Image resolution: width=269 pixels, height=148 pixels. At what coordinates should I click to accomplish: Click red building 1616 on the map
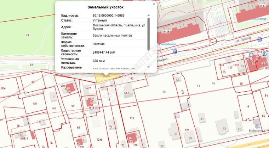point(252,63)
